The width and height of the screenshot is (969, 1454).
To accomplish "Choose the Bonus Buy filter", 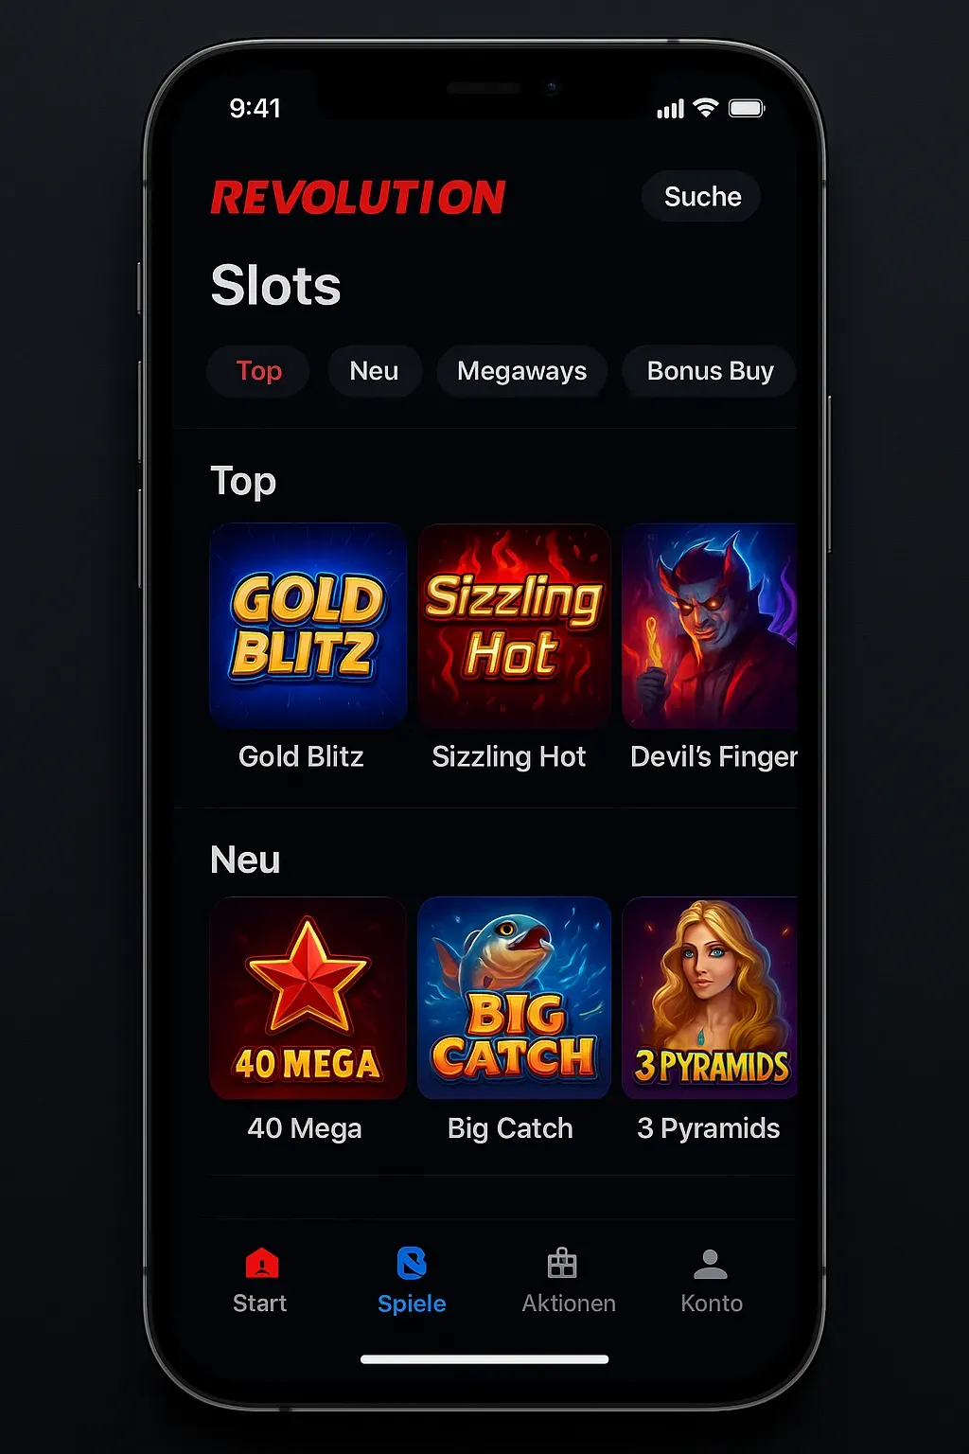I will [710, 371].
